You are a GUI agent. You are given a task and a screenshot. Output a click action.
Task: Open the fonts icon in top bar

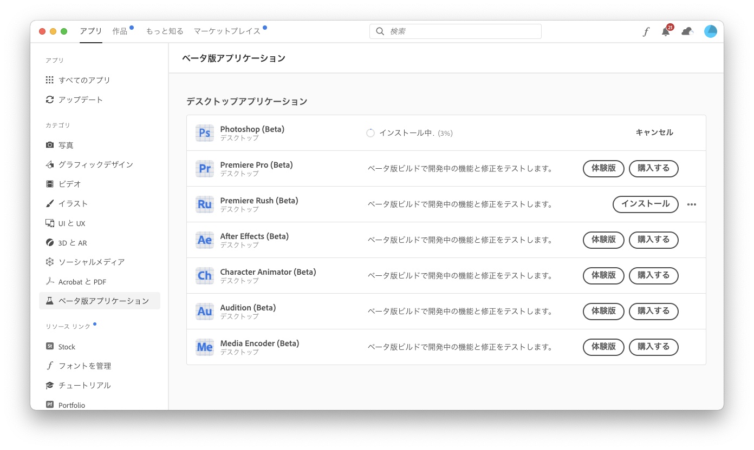click(646, 31)
